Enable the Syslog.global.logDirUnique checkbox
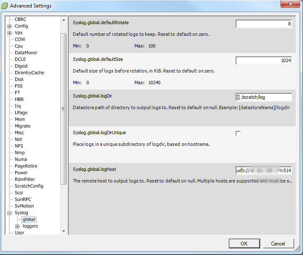 238,133
